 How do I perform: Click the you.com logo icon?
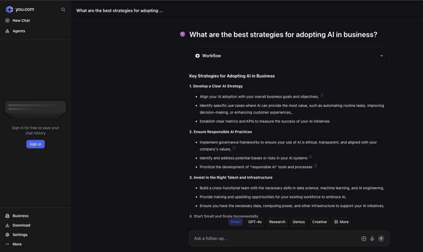click(10, 9)
